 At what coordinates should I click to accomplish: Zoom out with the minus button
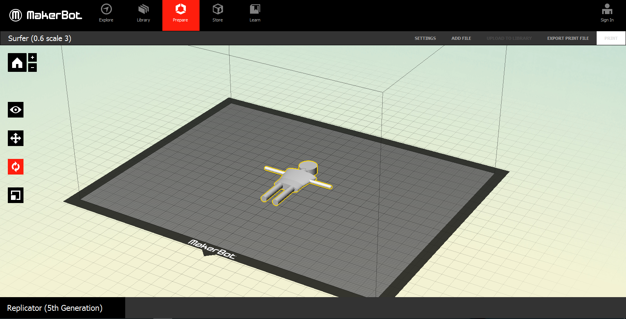pos(32,68)
